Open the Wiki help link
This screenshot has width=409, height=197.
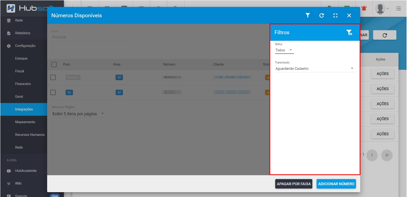click(x=18, y=183)
